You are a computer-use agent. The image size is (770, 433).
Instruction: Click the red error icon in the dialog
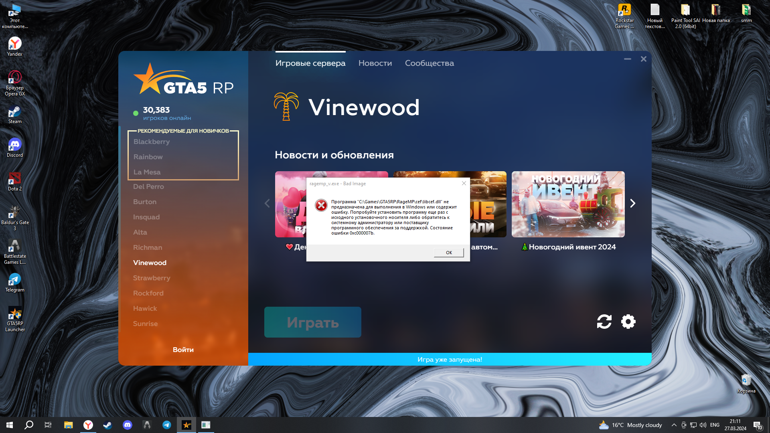click(x=321, y=205)
